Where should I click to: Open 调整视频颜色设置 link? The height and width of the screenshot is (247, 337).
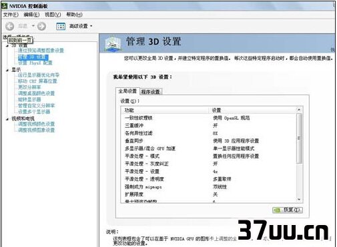point(36,124)
